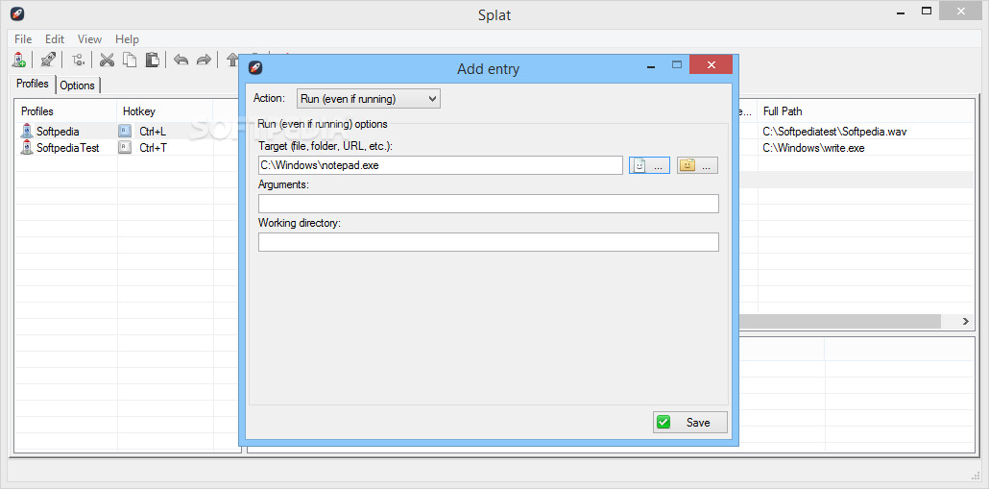This screenshot has width=989, height=489.
Task: Open the Edit menu
Action: coord(55,39)
